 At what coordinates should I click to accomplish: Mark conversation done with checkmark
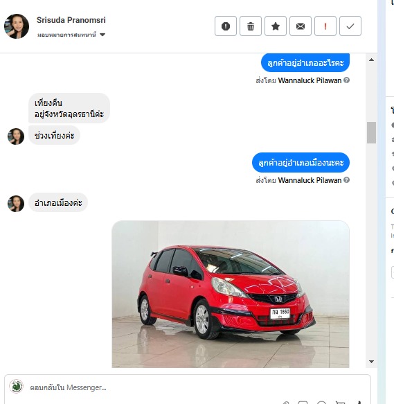(x=350, y=26)
